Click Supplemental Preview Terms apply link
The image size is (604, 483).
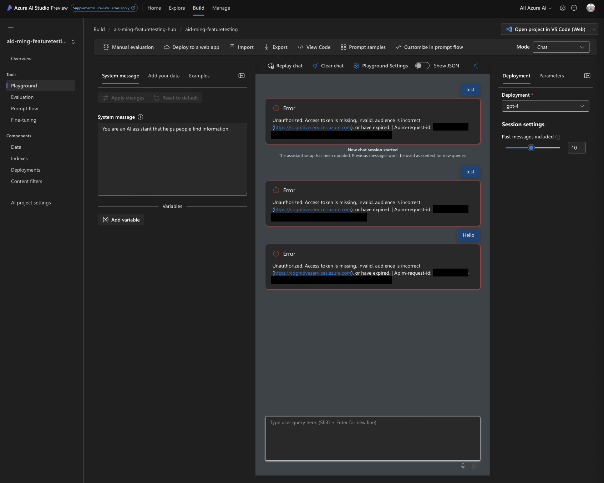tap(104, 8)
